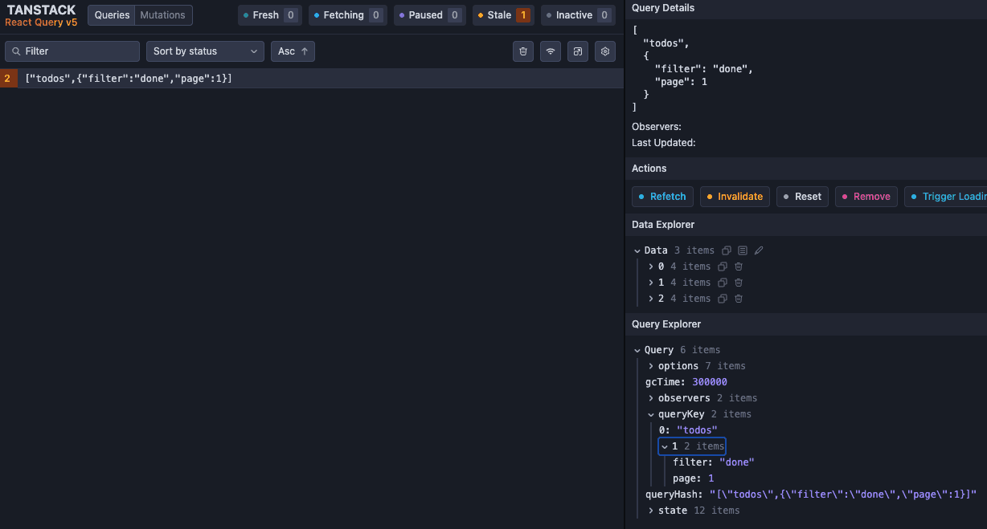This screenshot has width=987, height=529.
Task: Clear the query cache with trash icon
Action: (523, 51)
